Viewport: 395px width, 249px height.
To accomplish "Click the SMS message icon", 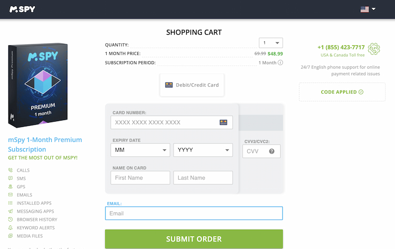I will pos(10,178).
